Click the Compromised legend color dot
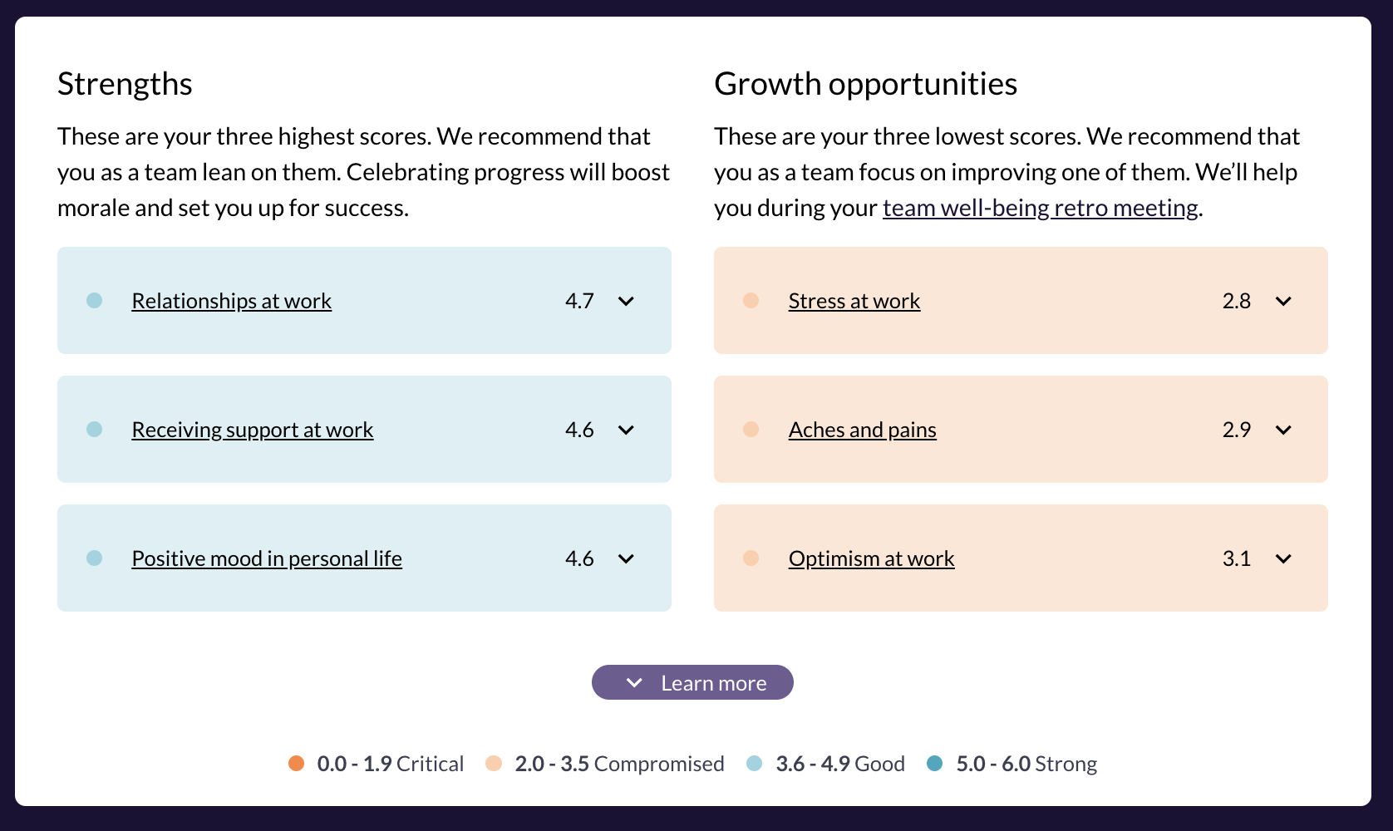The width and height of the screenshot is (1393, 831). (x=494, y=763)
